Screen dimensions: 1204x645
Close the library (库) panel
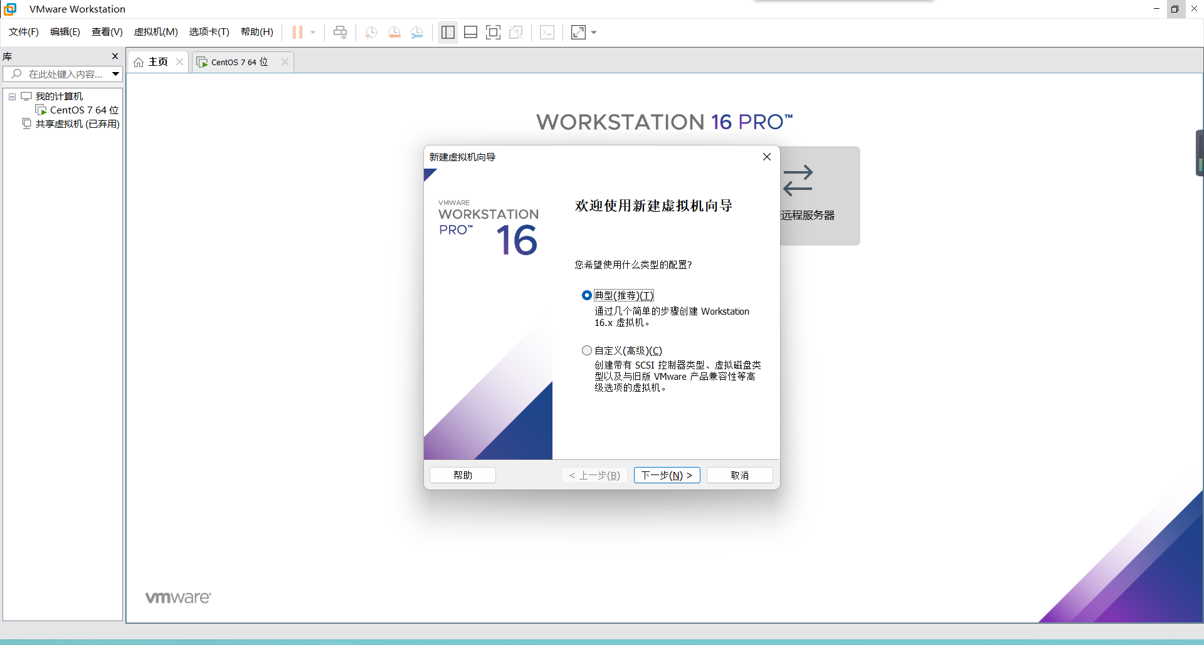115,56
